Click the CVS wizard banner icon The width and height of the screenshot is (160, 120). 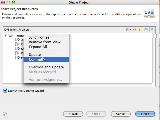(x=149, y=13)
